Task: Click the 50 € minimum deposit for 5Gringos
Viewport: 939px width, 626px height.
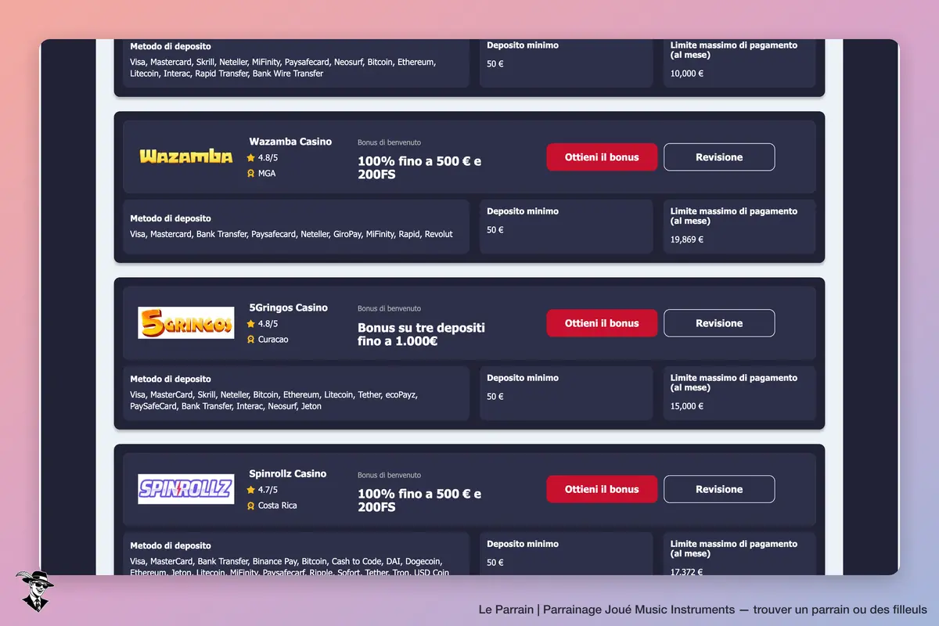Action: pos(495,397)
